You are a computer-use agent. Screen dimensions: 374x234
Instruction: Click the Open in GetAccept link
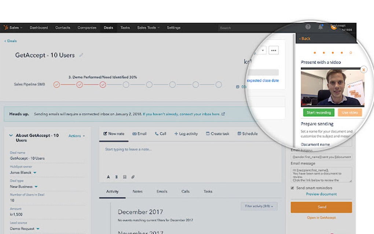point(321,217)
